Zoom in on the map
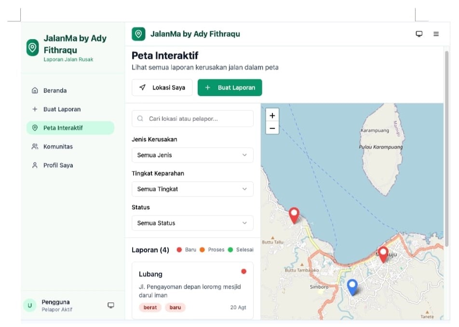 point(272,116)
